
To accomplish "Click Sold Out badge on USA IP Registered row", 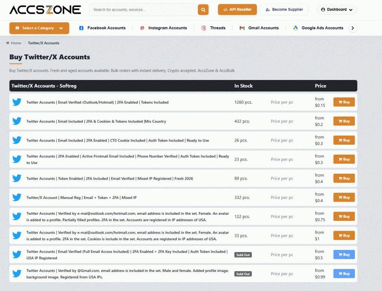I will [x=243, y=255].
